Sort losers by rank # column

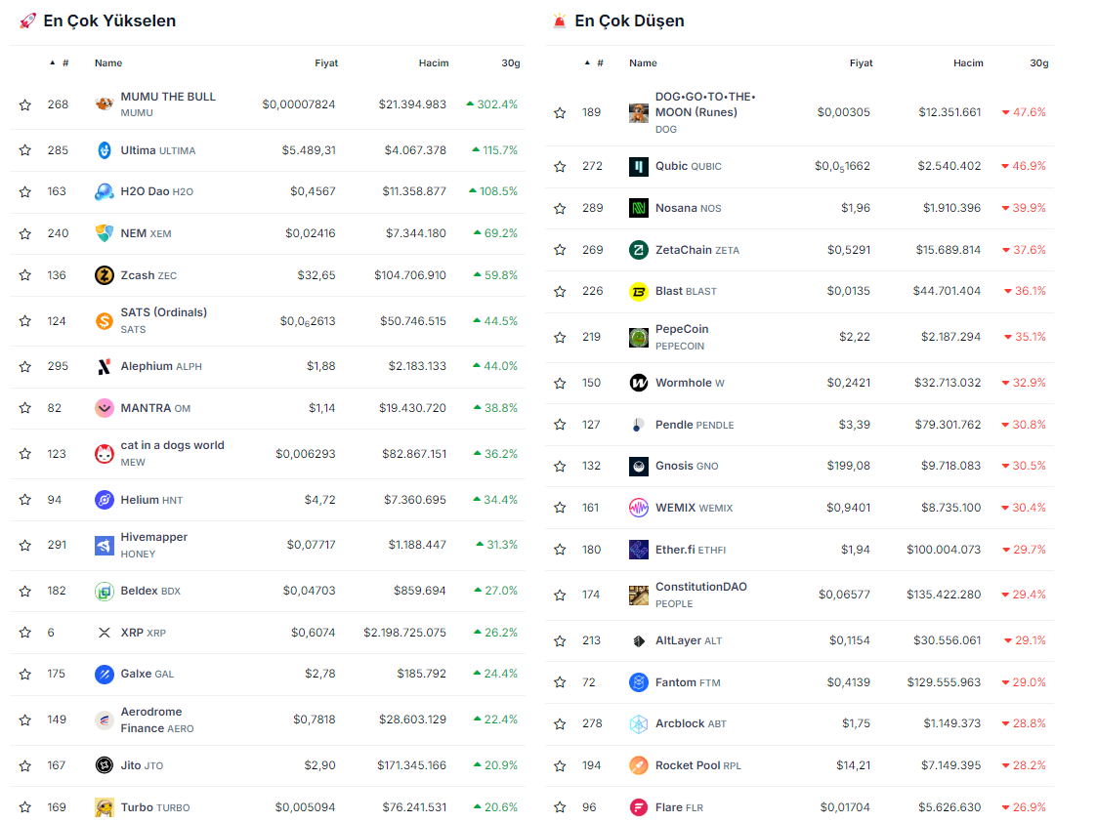(599, 63)
